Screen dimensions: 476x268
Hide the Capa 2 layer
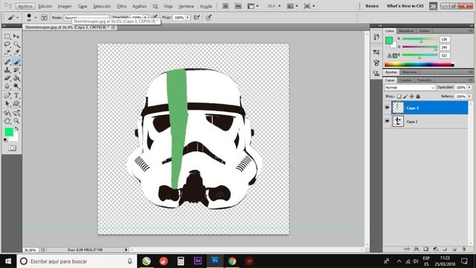point(387,121)
